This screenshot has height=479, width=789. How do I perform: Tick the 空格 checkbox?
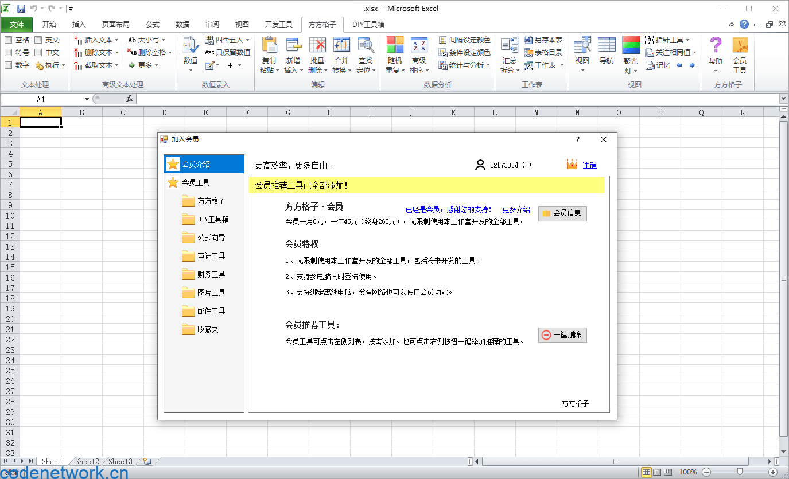point(9,40)
